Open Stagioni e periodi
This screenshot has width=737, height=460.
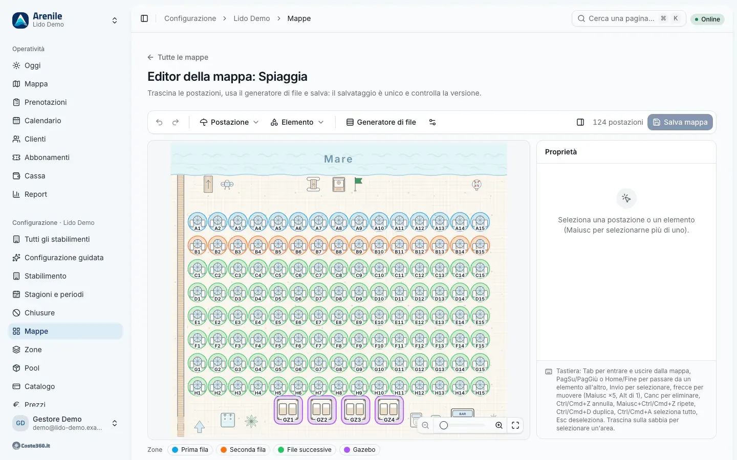pyautogui.click(x=66, y=294)
